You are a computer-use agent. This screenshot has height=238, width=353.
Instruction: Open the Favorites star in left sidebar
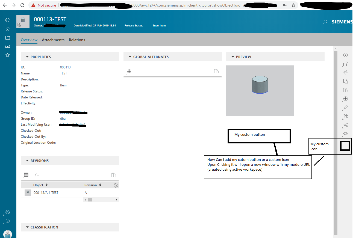tap(7, 55)
